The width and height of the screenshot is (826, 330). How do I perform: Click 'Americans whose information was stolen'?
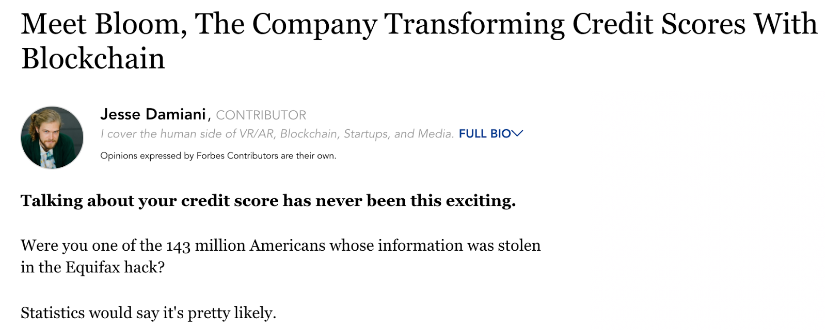[395, 245]
